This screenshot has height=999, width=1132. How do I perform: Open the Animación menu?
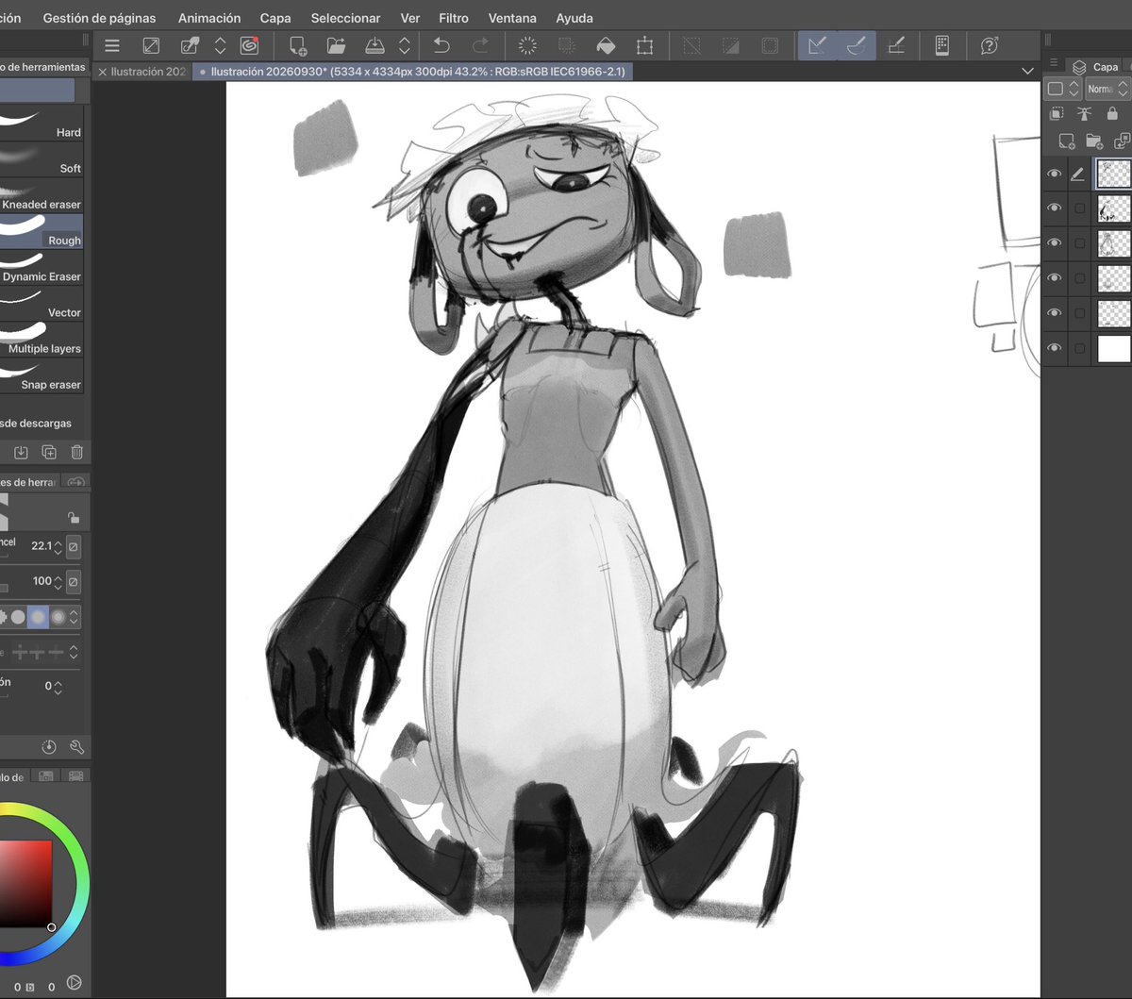(x=209, y=18)
